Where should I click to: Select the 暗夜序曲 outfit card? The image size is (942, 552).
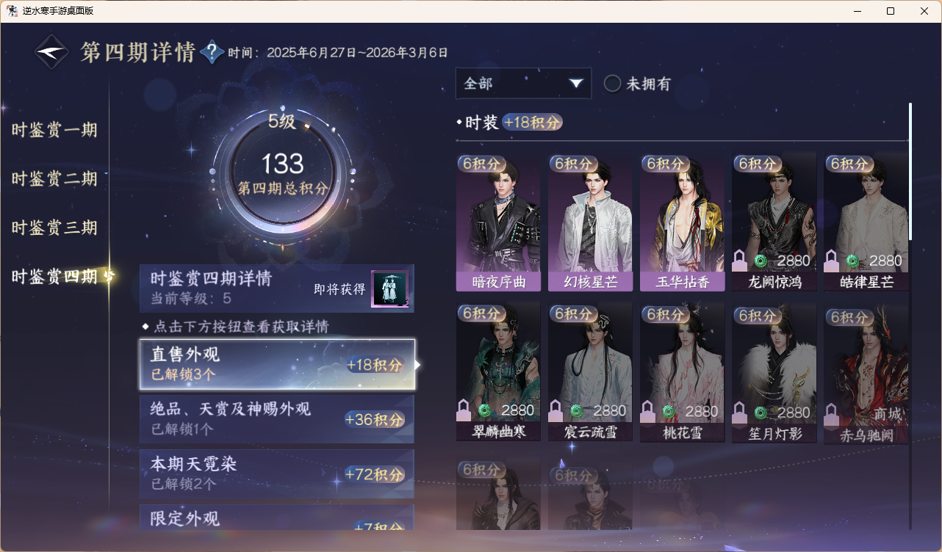coord(498,222)
